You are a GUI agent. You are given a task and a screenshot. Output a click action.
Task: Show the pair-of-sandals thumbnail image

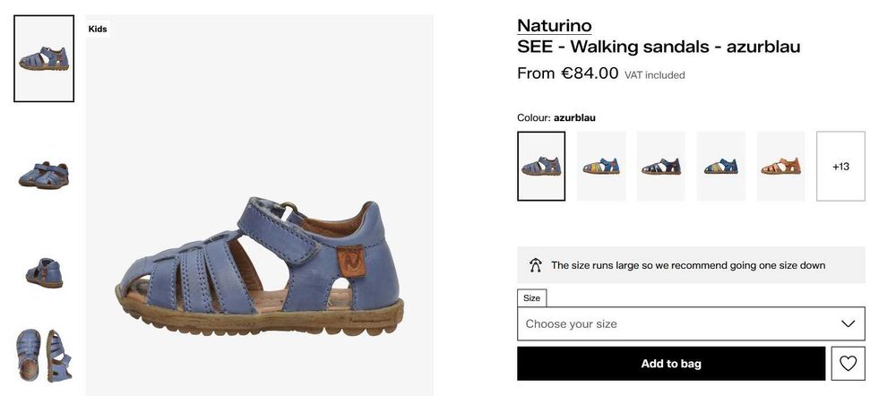point(44,173)
